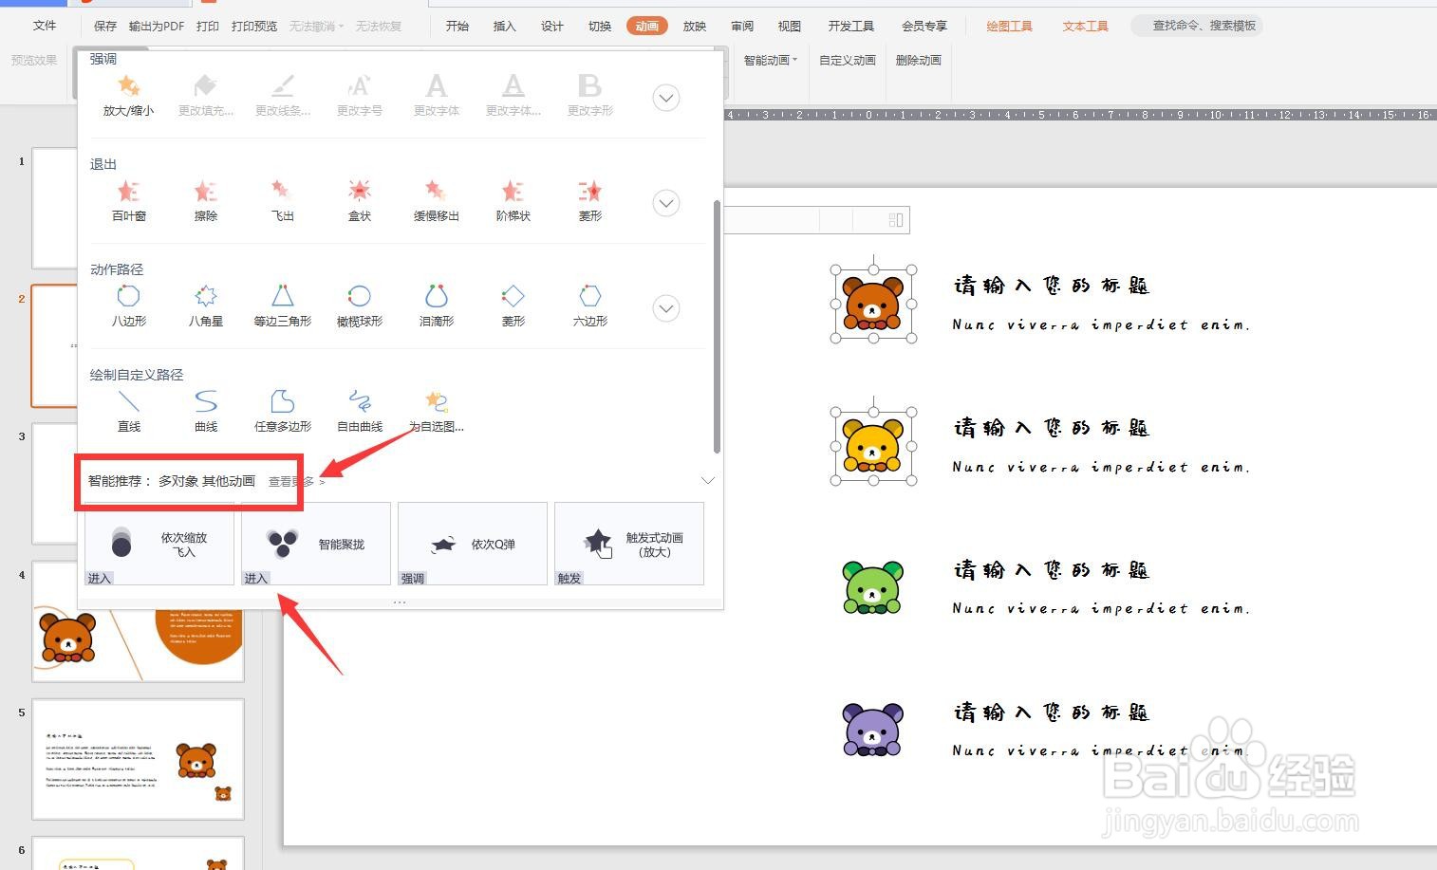Viewport: 1437px width, 870px height.
Task: Choose the 更改填充 emphasis effect
Action: [x=206, y=96]
